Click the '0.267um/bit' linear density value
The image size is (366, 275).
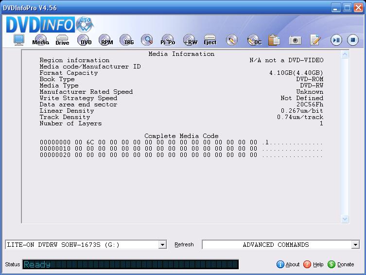(x=302, y=111)
